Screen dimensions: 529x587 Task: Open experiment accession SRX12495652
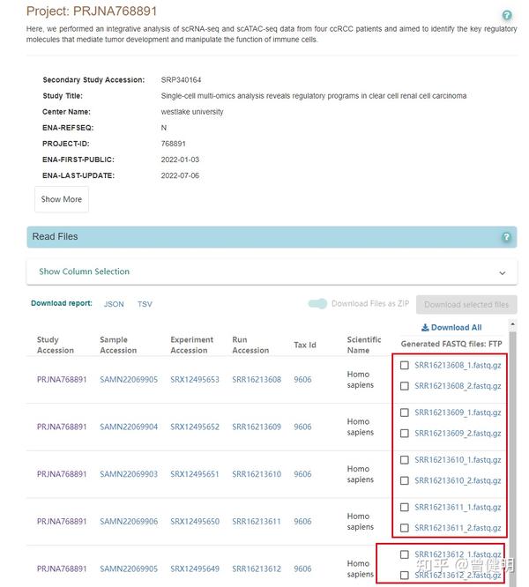(195, 427)
